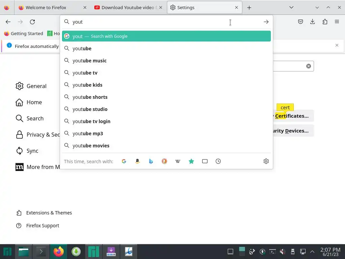
Task: Select the 'youtube kids' suggestion
Action: pyautogui.click(x=166, y=85)
